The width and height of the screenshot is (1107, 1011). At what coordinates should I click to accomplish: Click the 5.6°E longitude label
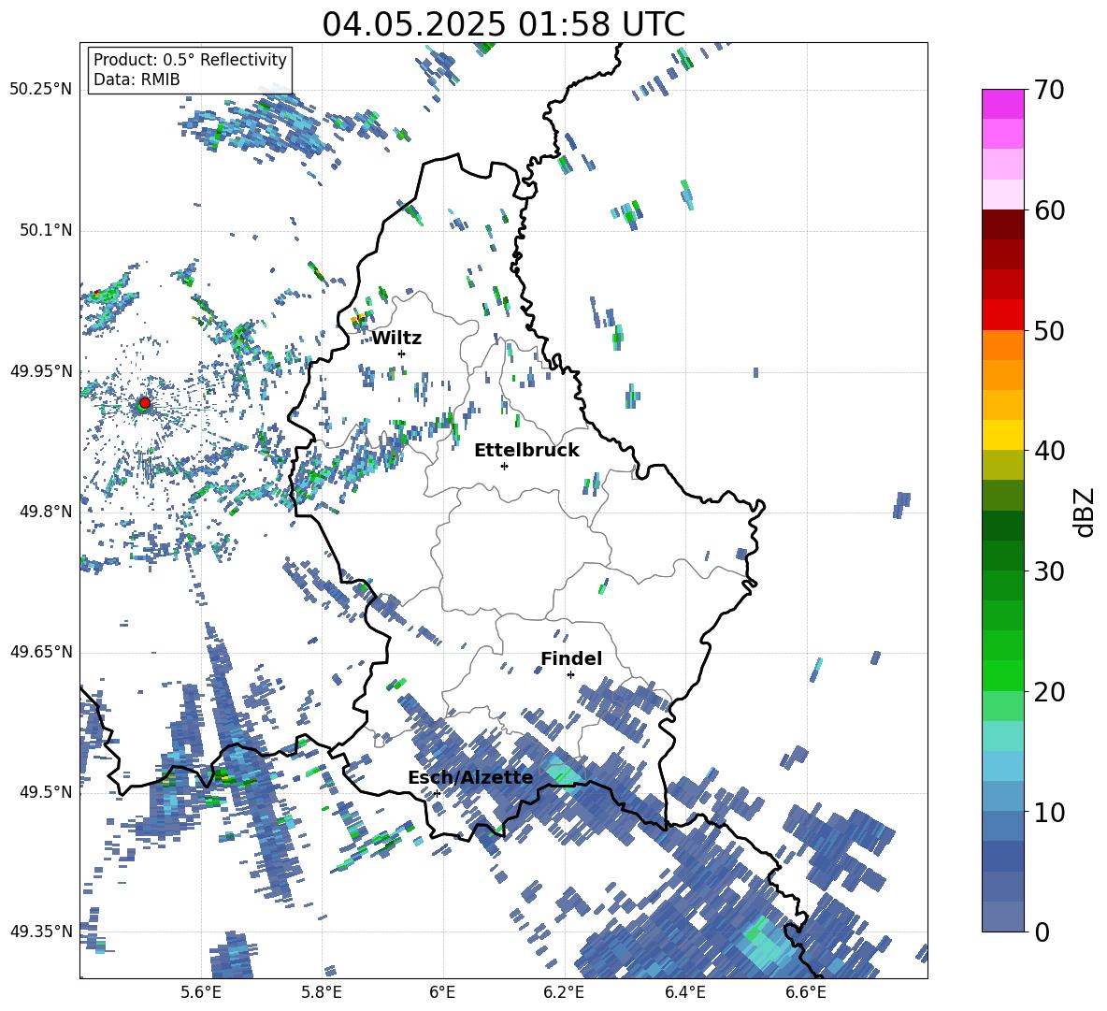pos(201,992)
